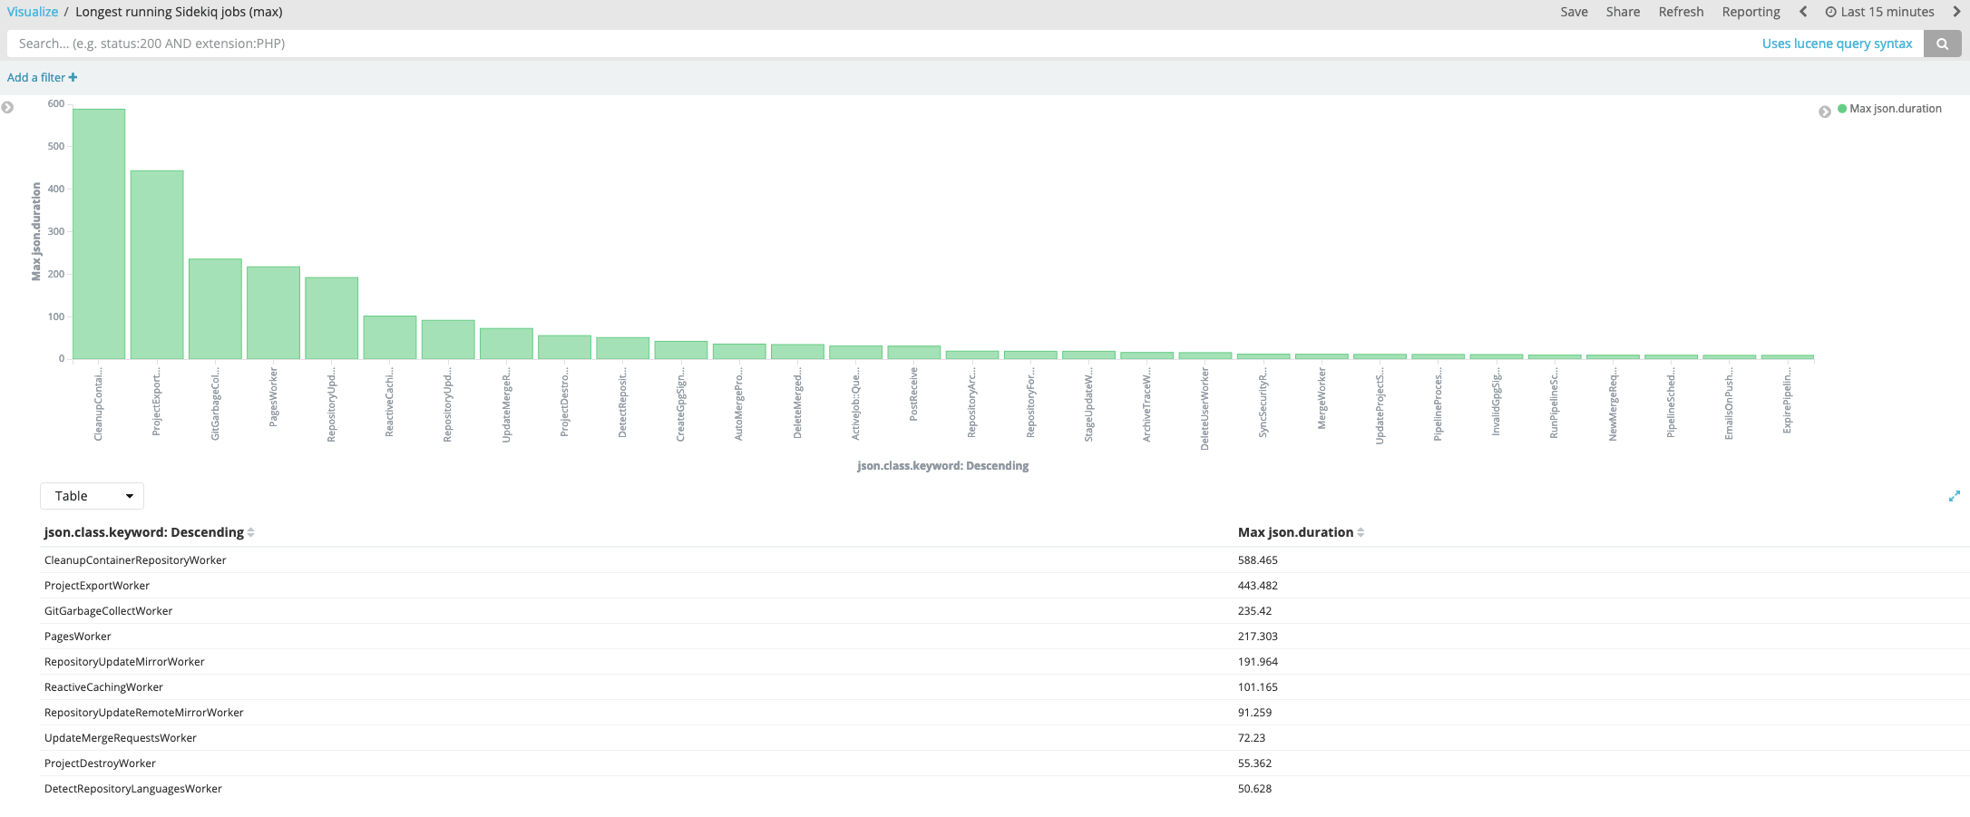This screenshot has width=1970, height=817.
Task: Open the Reporting menu
Action: (1751, 12)
